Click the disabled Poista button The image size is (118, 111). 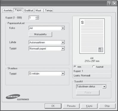pos(88,92)
